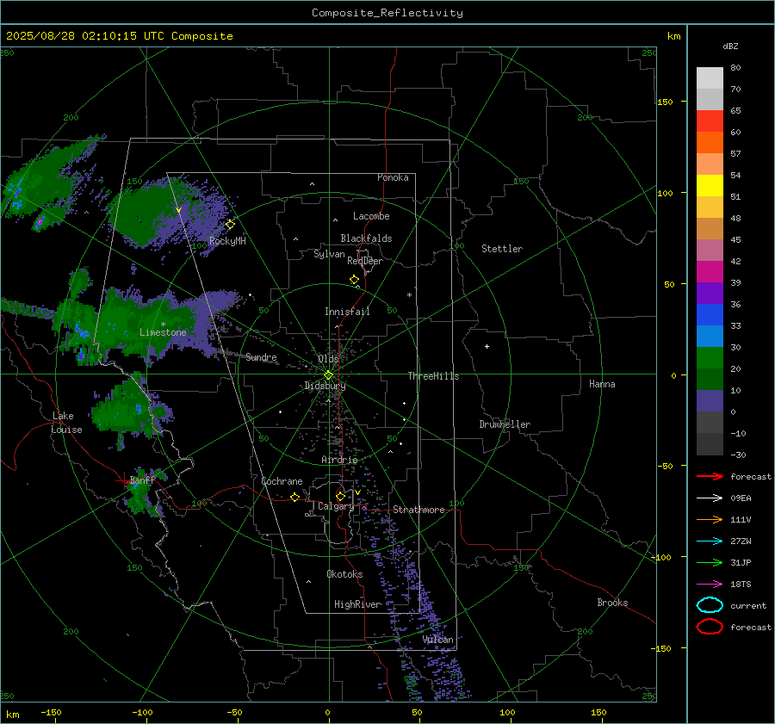Click the Airdrie city label
The height and width of the screenshot is (724, 775).
(339, 460)
